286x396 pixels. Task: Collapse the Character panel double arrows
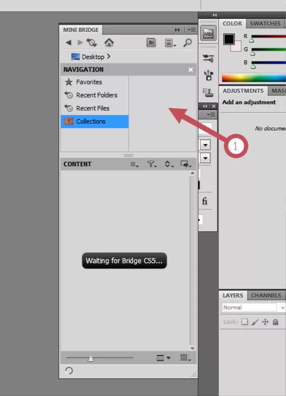205,106
